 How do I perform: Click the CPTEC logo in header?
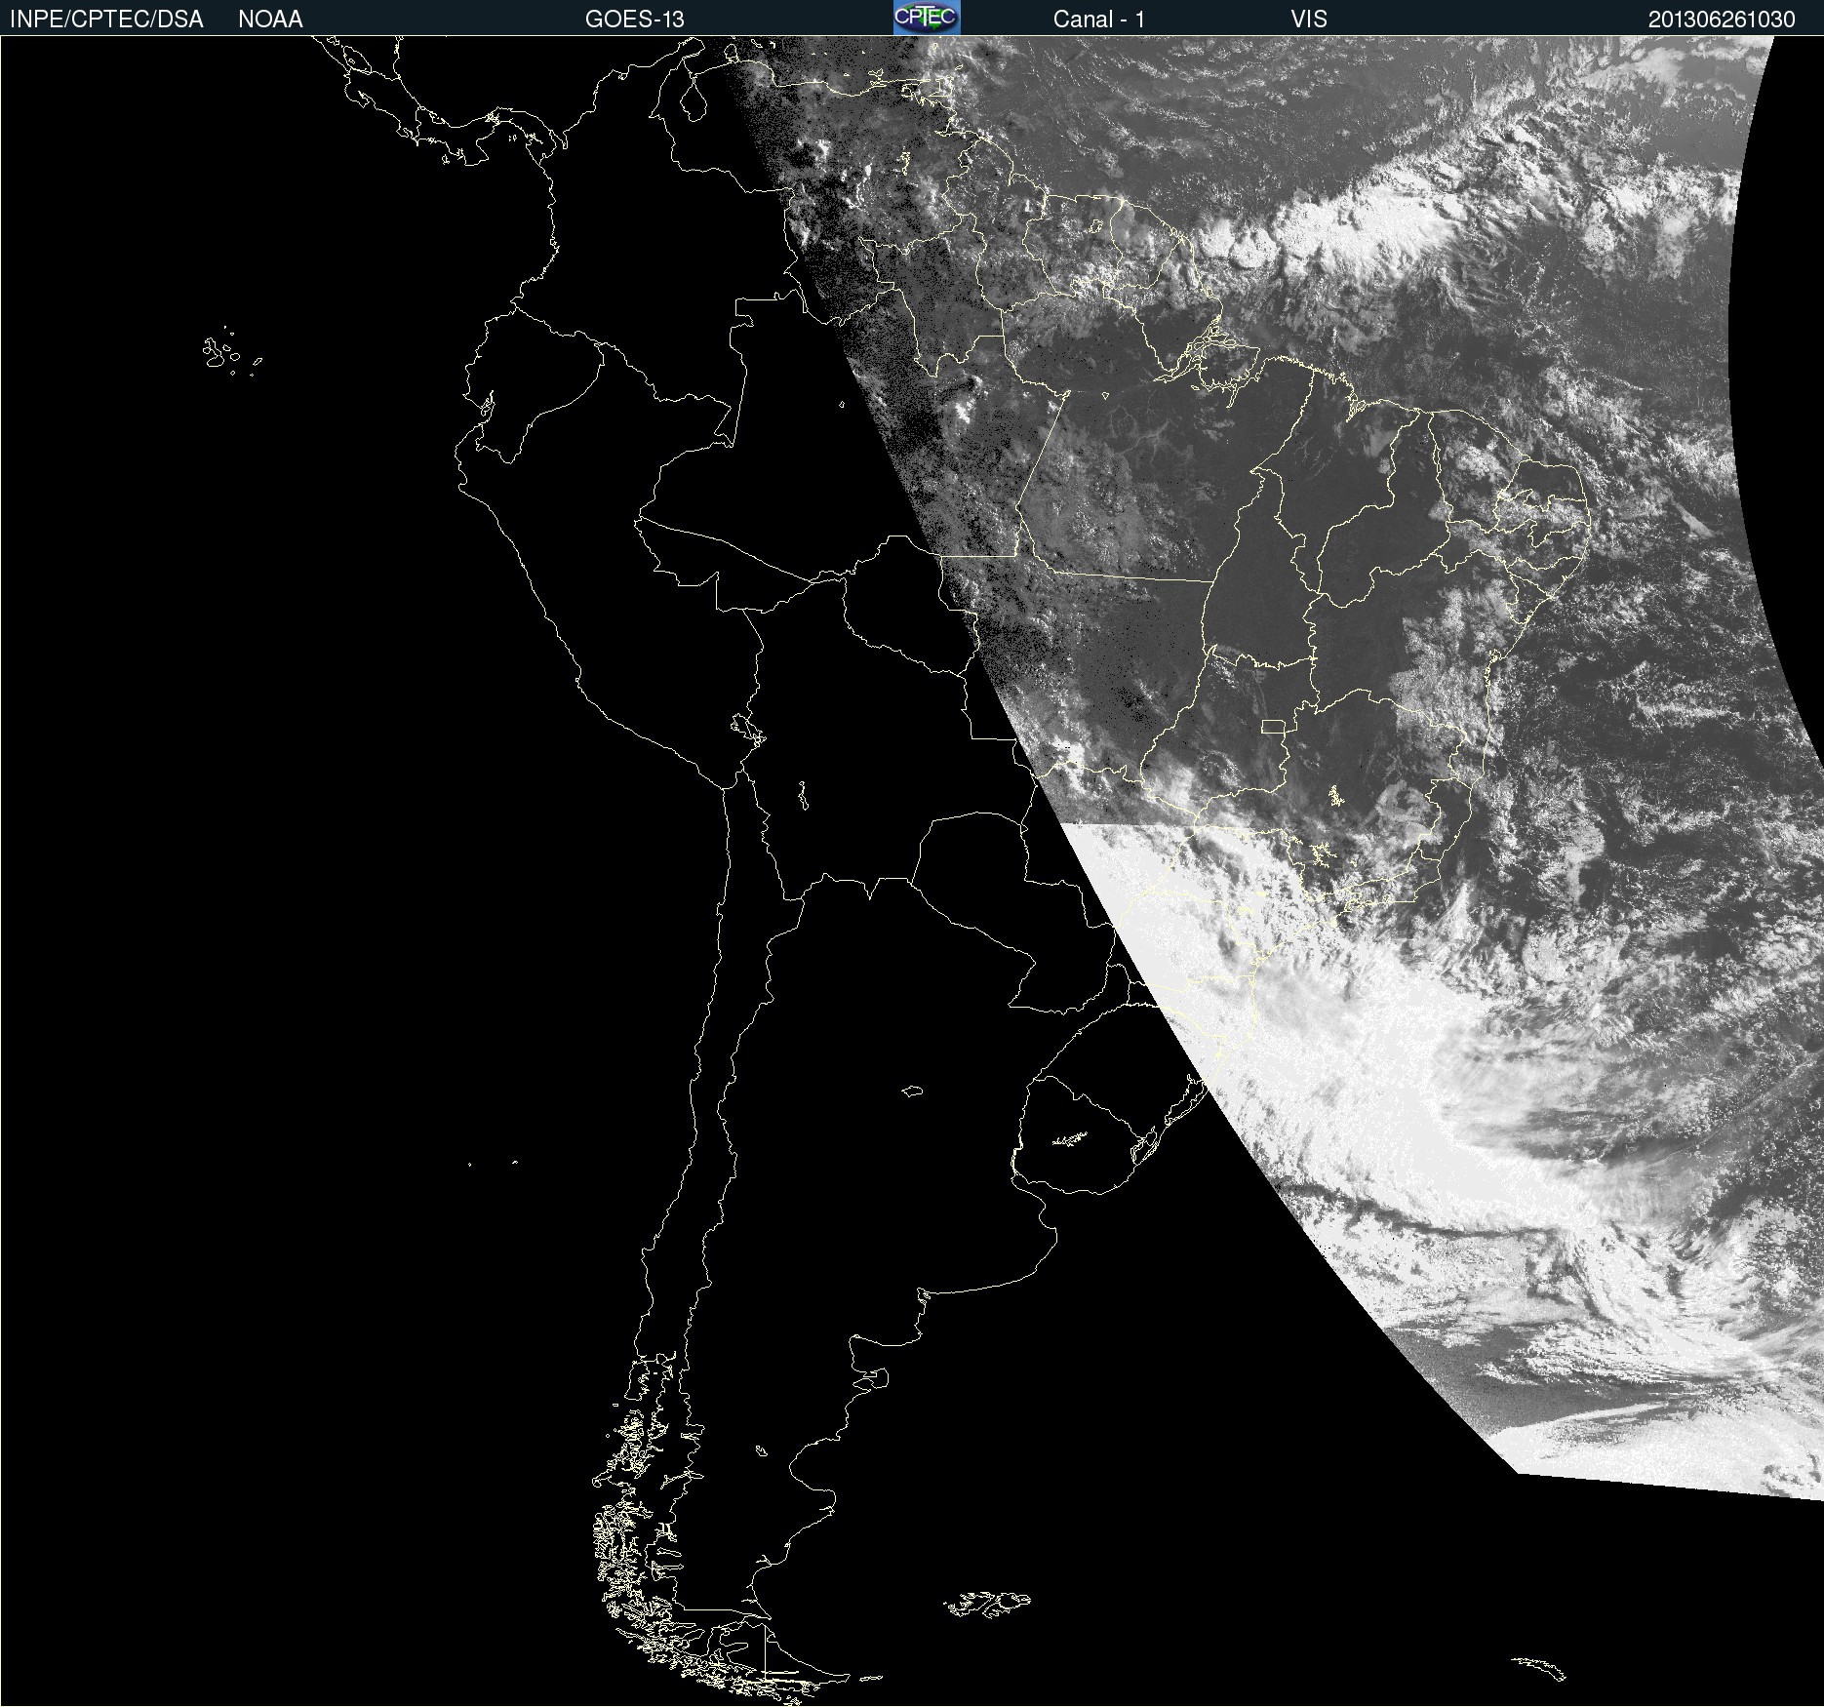tap(927, 18)
